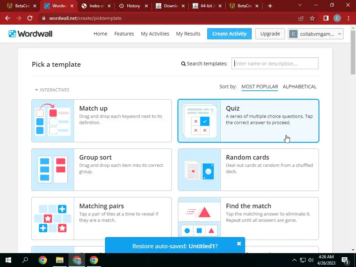This screenshot has width=356, height=267.
Task: Open the Chrome three-dot menu
Action: coord(348,18)
